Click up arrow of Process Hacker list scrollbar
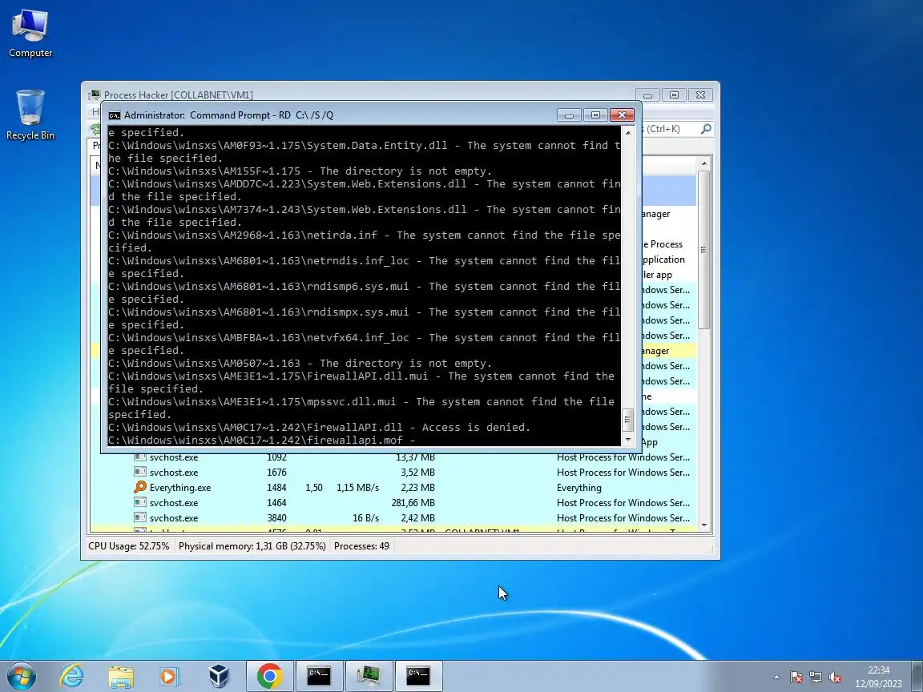This screenshot has width=923, height=692. 704,163
